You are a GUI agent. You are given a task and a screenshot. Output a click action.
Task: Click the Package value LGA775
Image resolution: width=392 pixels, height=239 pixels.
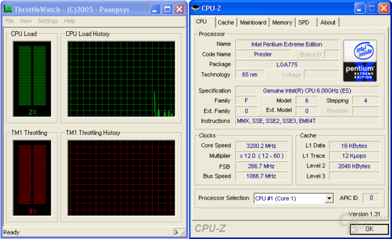click(287, 64)
